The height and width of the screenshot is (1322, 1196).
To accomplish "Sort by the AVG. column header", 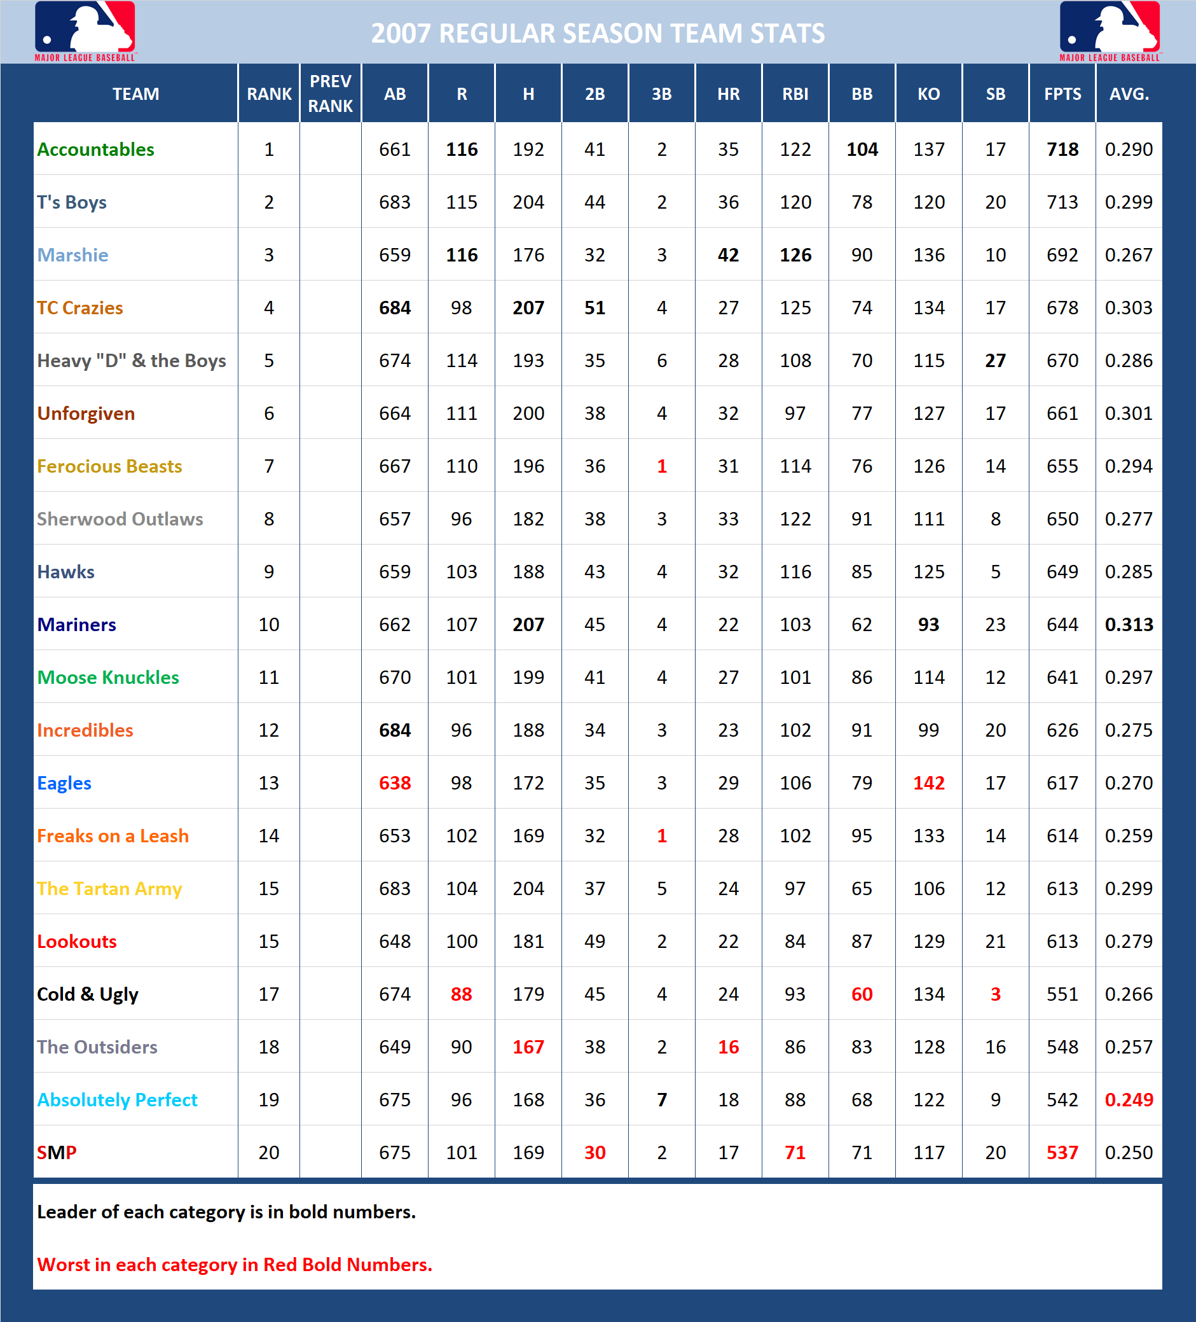I will point(1129,93).
